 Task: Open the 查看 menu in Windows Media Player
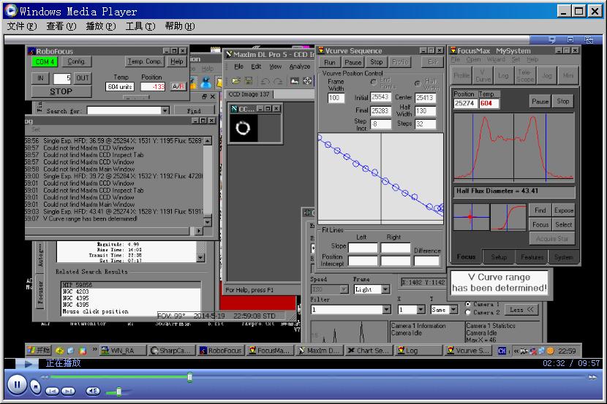[x=61, y=26]
